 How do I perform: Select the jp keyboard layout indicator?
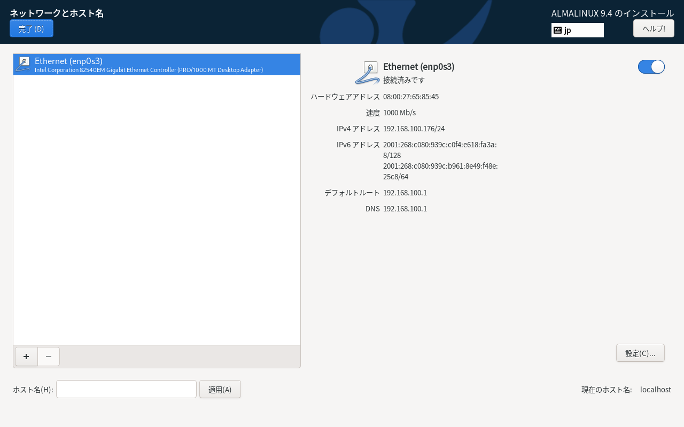[x=577, y=30]
